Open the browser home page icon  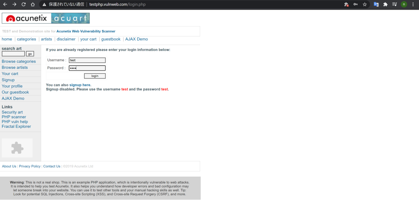coord(33,5)
